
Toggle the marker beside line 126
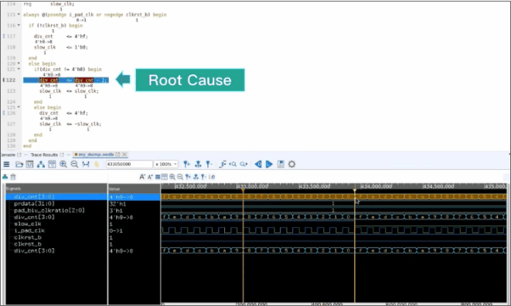(4, 113)
